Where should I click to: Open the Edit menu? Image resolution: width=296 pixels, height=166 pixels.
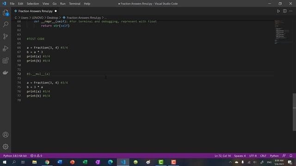click(20, 4)
